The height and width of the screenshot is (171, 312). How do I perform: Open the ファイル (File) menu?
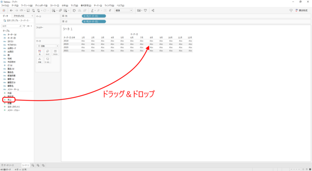coord(5,5)
